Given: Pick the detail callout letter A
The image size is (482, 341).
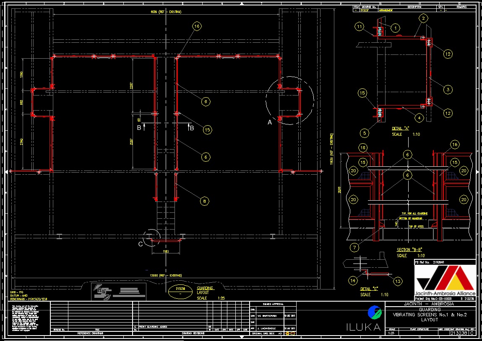Looking at the screenshot, I should click(x=270, y=122).
